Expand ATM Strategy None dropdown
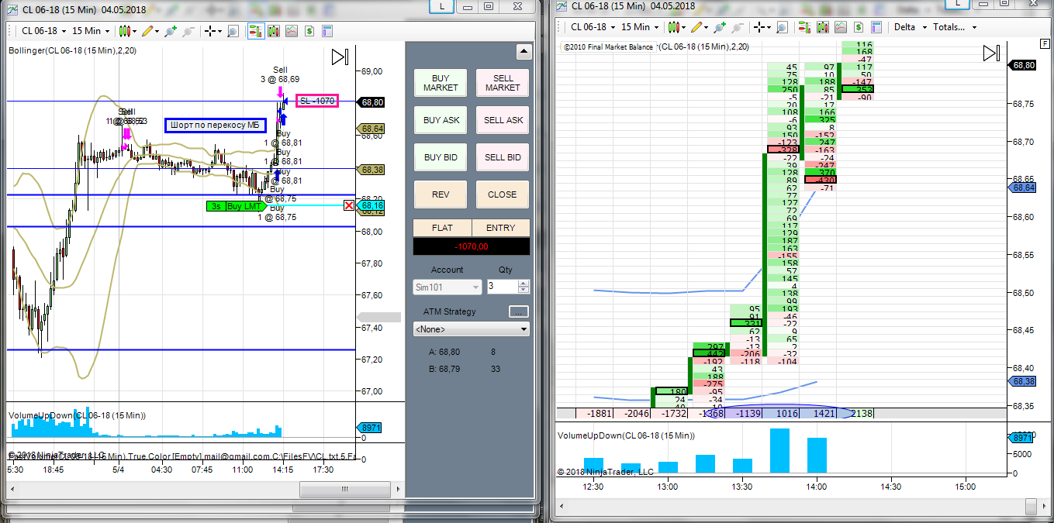This screenshot has width=1054, height=523. (472, 329)
